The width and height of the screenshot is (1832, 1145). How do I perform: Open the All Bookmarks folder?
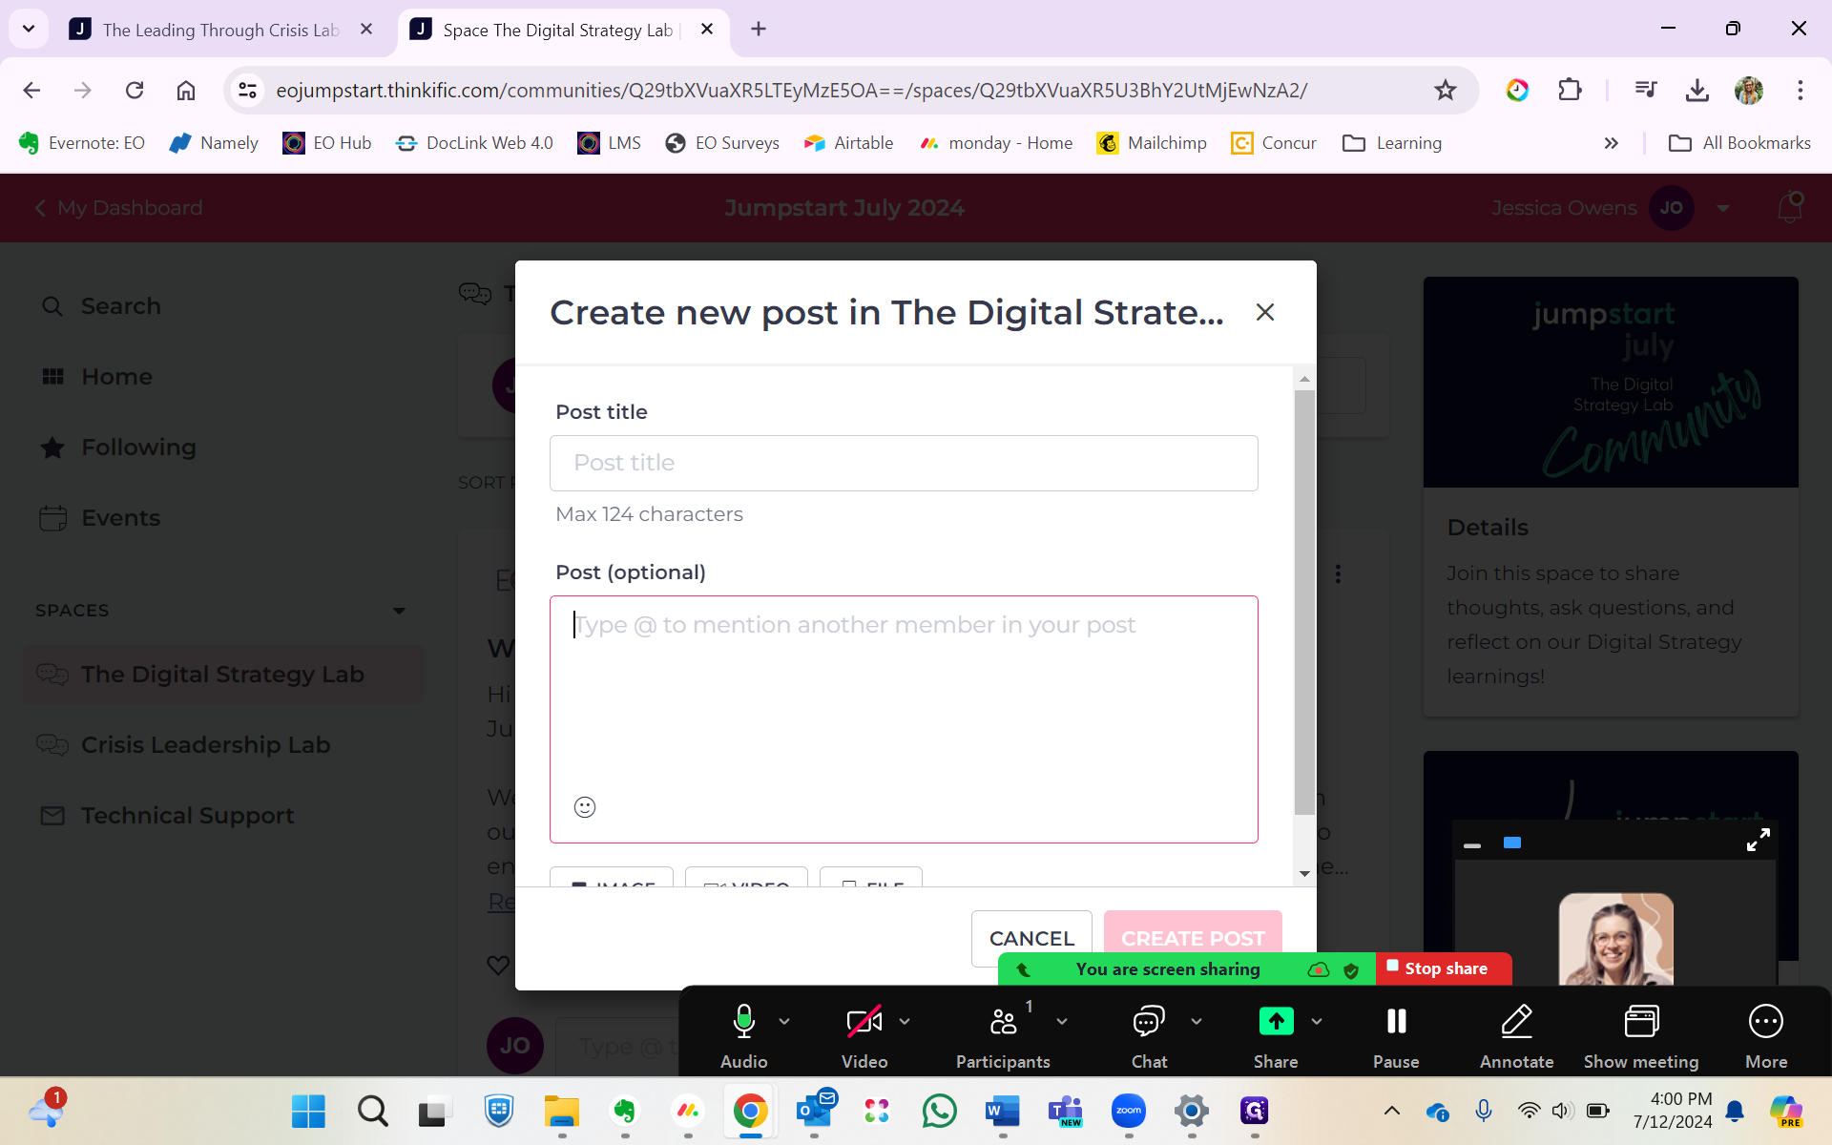[1739, 143]
